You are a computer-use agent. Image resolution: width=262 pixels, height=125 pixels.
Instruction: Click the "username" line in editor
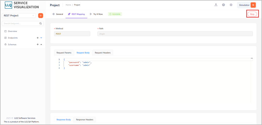coord(80,65)
